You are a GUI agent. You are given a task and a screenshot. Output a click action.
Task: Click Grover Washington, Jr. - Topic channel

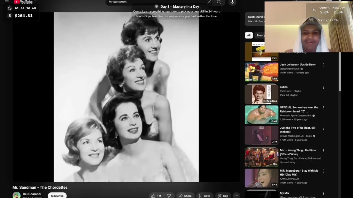coord(296,136)
